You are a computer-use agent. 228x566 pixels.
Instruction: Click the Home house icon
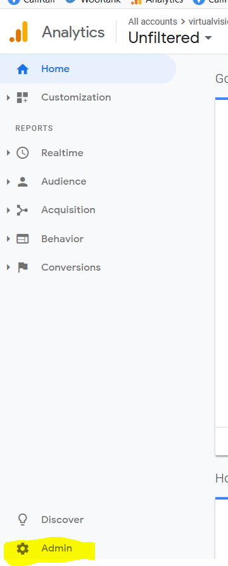[x=22, y=69]
